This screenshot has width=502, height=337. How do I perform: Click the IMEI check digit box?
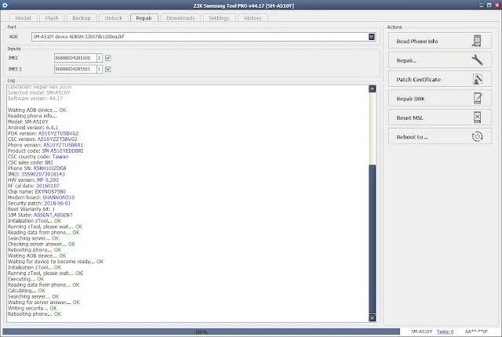[x=100, y=58]
